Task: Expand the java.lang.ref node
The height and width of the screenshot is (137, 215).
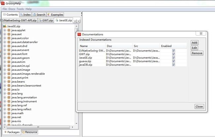Action: [x=5, y=105]
